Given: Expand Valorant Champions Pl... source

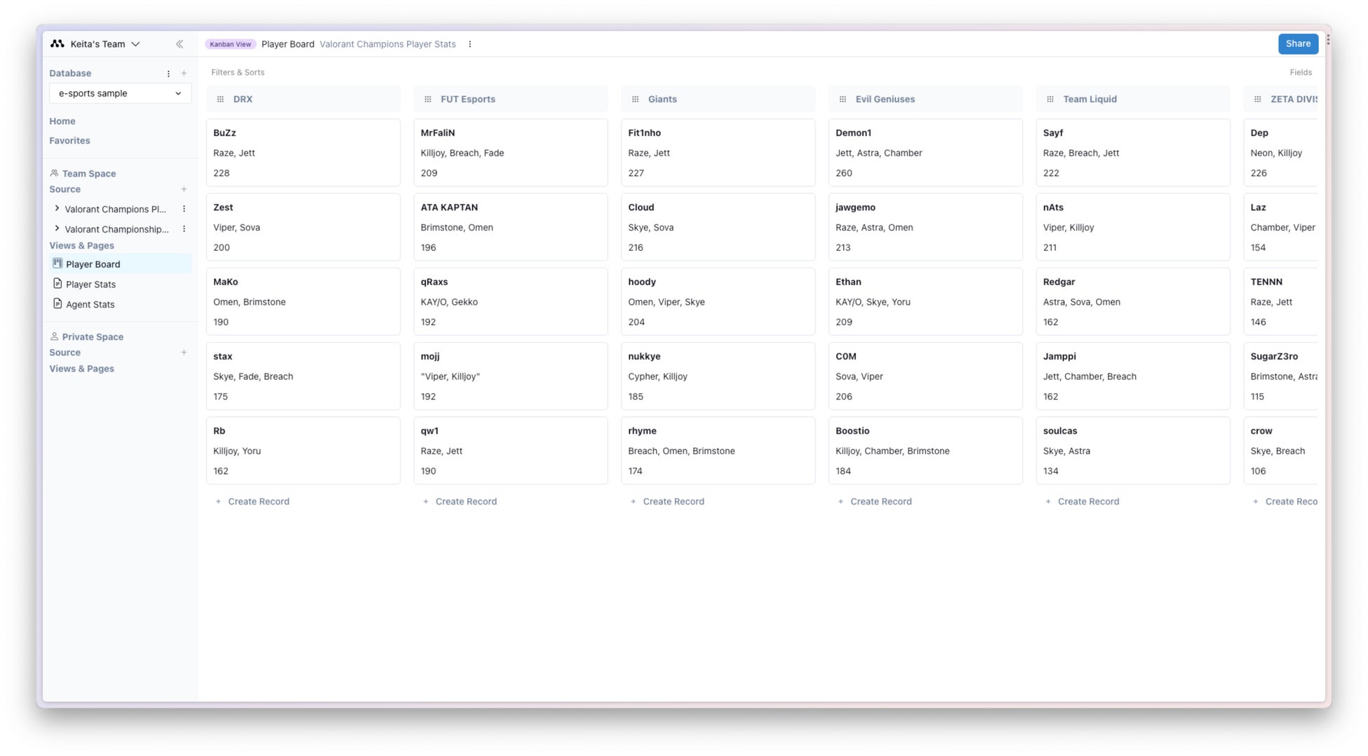Looking at the screenshot, I should 57,209.
